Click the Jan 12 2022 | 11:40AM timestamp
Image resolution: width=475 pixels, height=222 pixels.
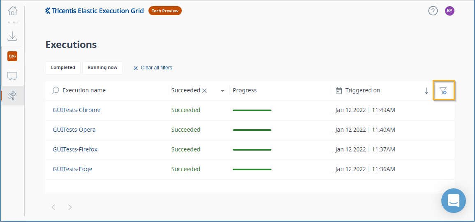pyautogui.click(x=365, y=130)
